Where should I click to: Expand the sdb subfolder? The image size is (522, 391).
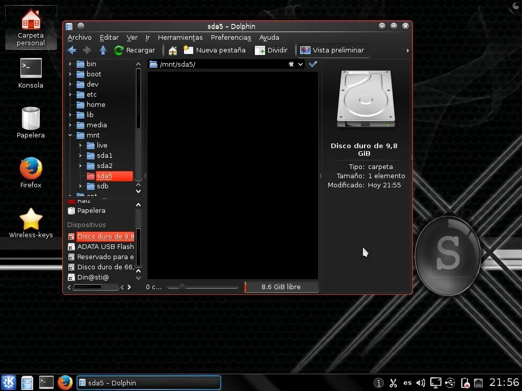80,186
